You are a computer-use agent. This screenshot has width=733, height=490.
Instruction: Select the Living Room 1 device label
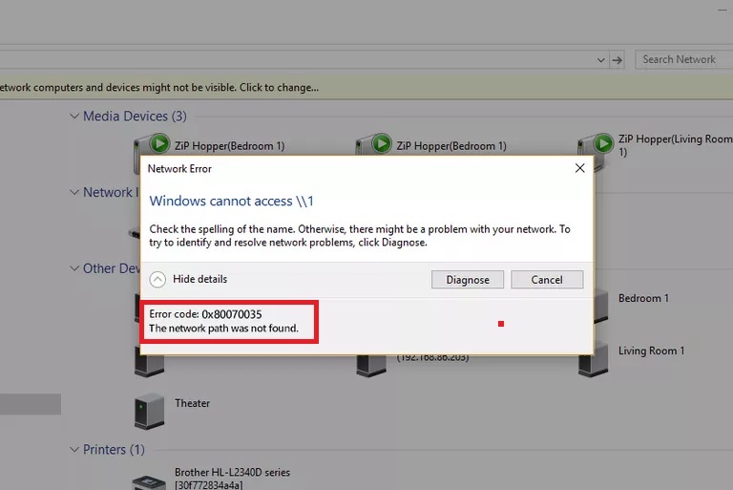pos(651,351)
